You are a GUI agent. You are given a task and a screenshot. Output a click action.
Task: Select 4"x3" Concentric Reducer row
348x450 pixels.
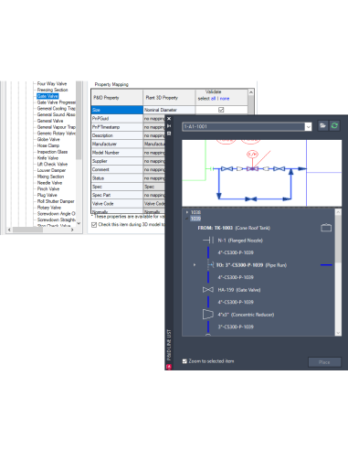coord(246,315)
